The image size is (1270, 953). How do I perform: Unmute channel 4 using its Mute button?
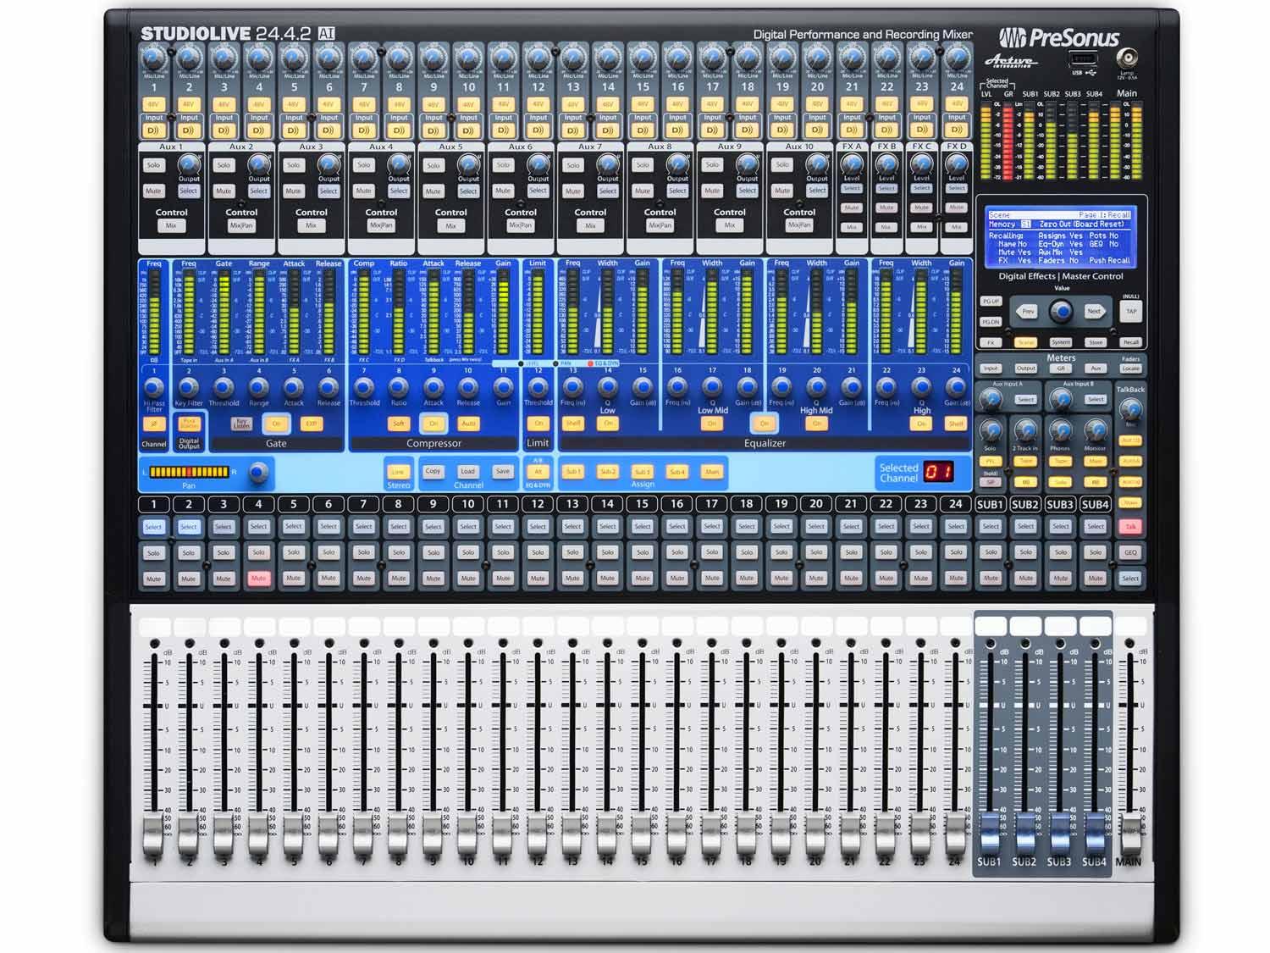coord(258,579)
